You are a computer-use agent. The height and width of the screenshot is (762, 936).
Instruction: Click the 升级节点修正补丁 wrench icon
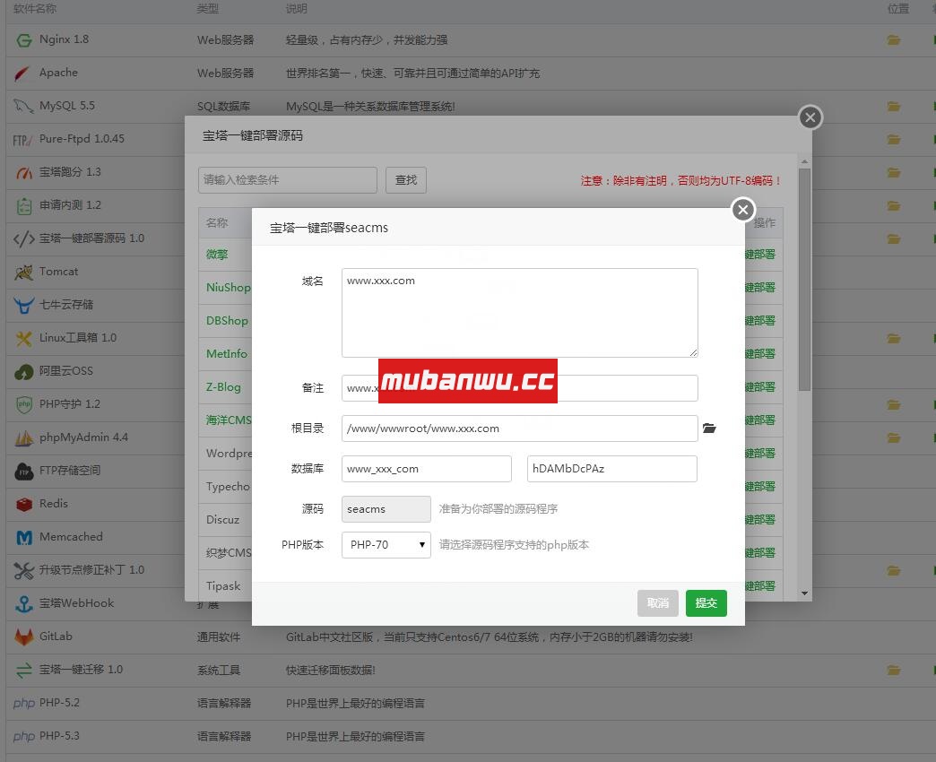pos(24,570)
